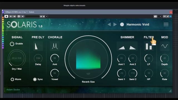Viewport: 178px width, 100px height.
Task: Click the CHORALE section heading
Action: pyautogui.click(x=55, y=37)
